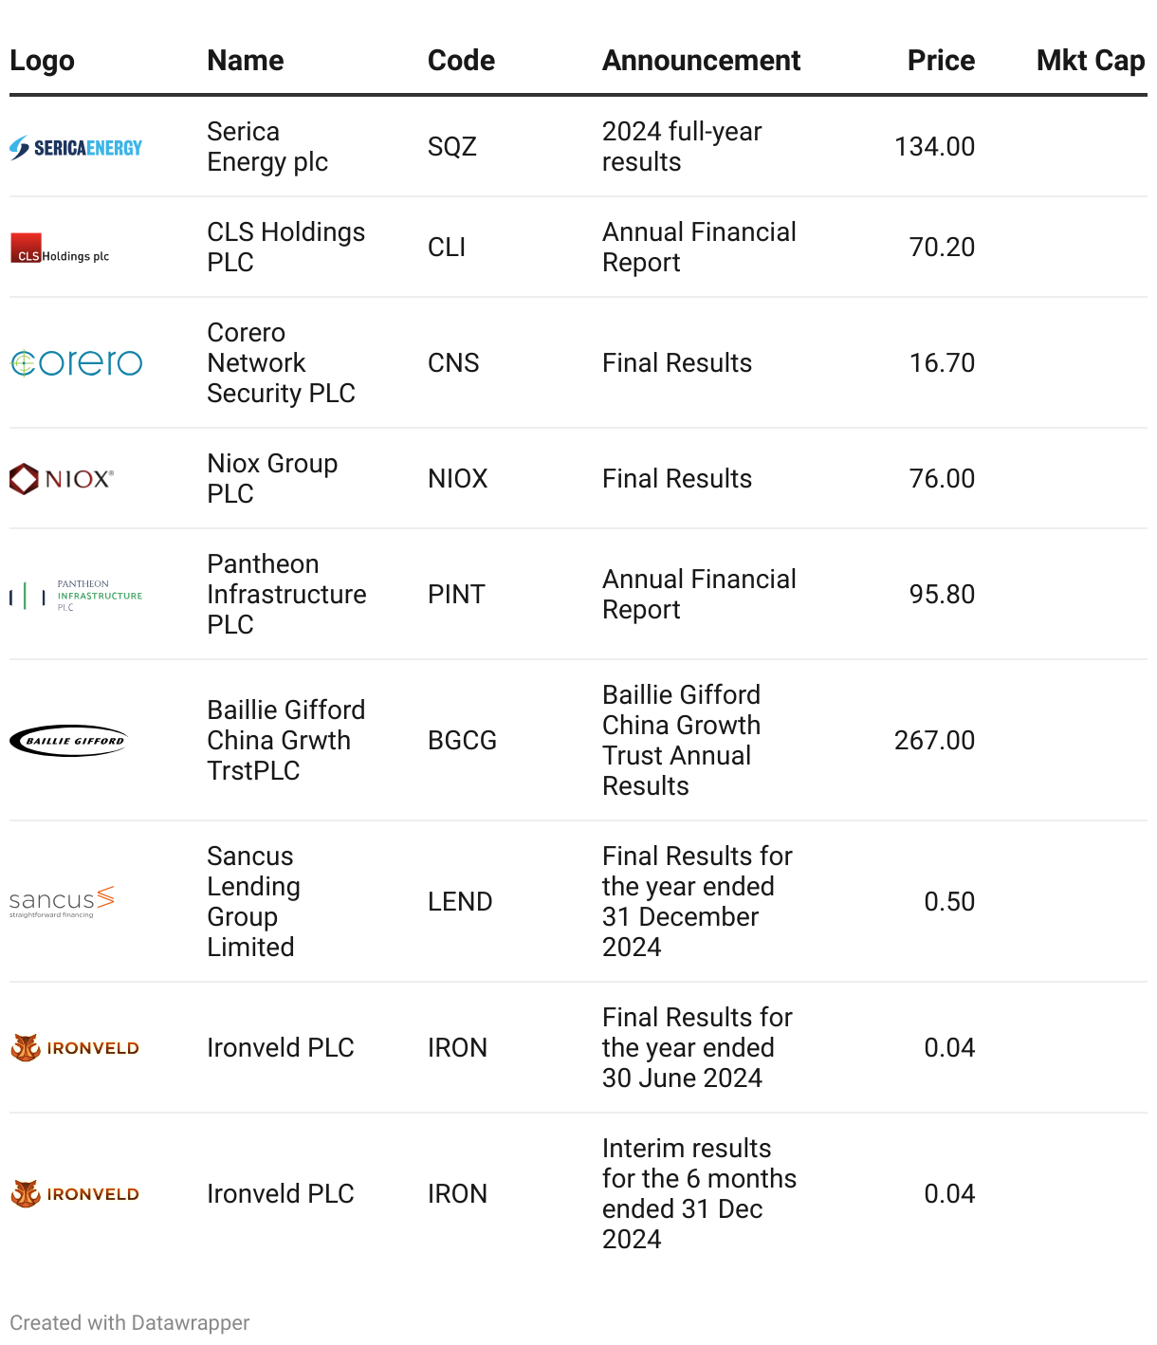
Task: Select the LEND code cell
Action: tap(460, 902)
